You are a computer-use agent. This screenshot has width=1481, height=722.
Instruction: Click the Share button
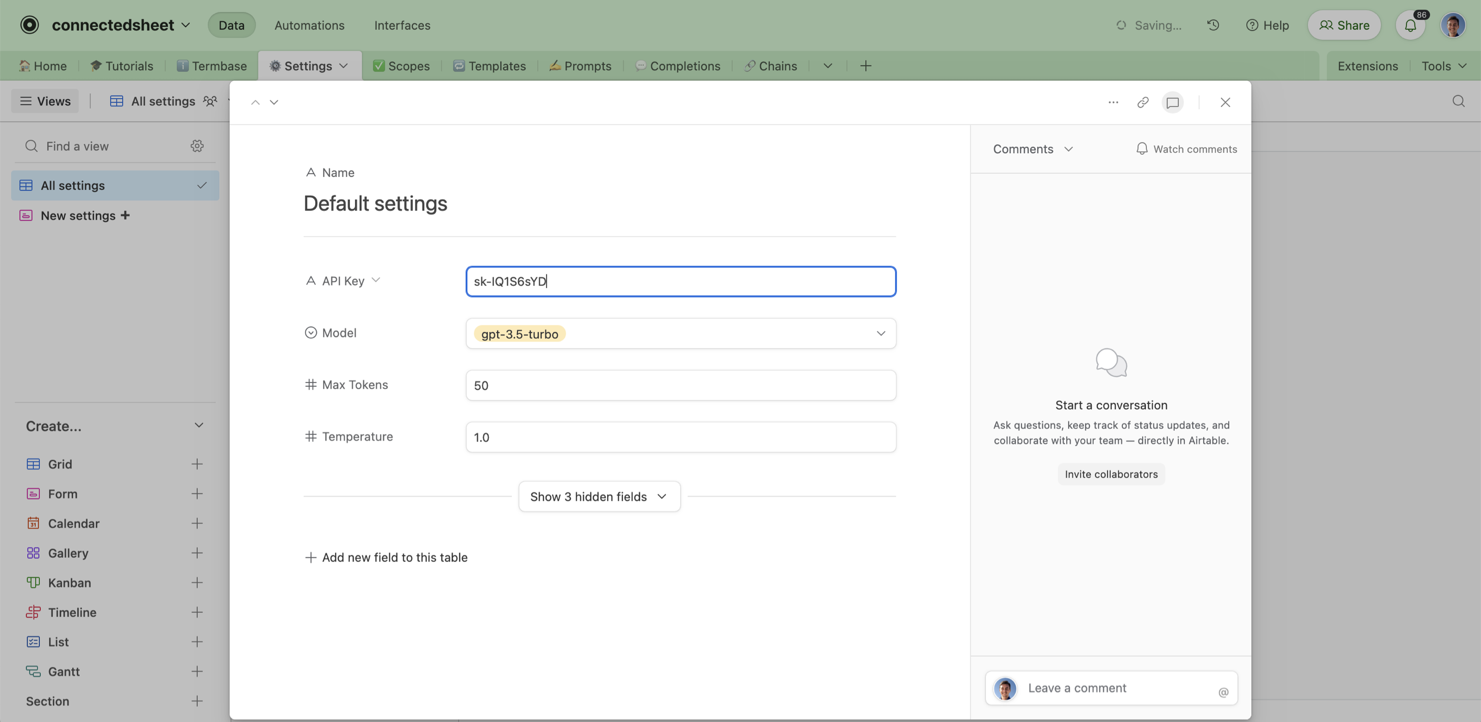point(1344,25)
